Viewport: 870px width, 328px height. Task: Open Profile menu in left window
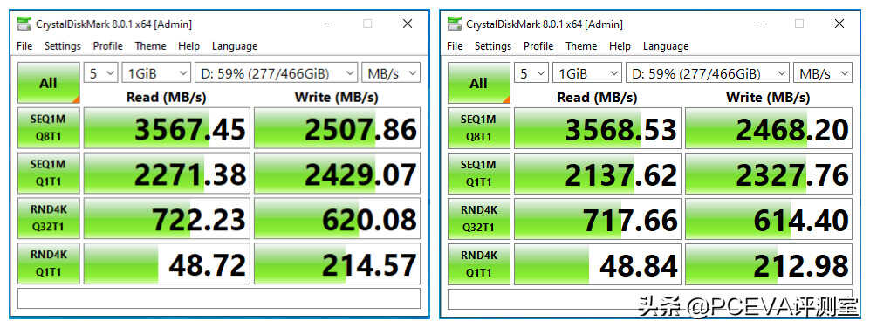(107, 46)
